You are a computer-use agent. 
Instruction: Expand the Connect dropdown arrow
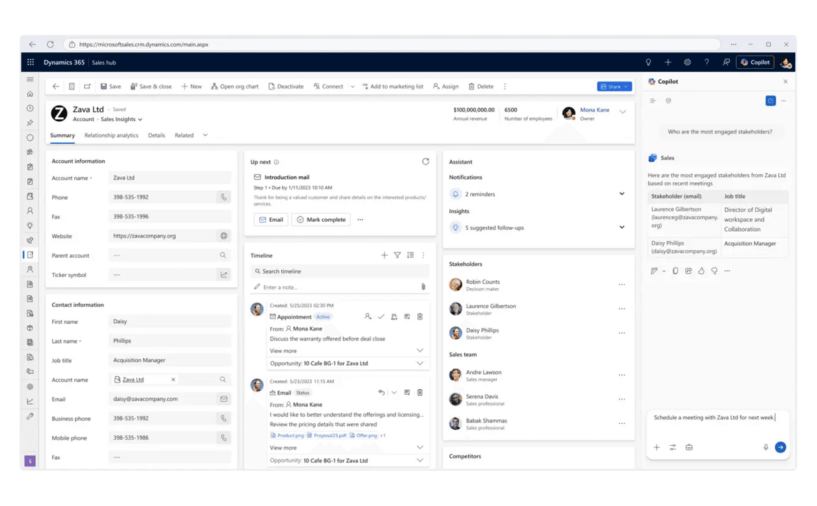point(352,86)
